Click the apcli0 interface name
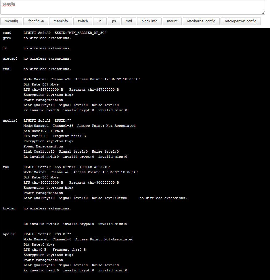 click(x=9, y=234)
